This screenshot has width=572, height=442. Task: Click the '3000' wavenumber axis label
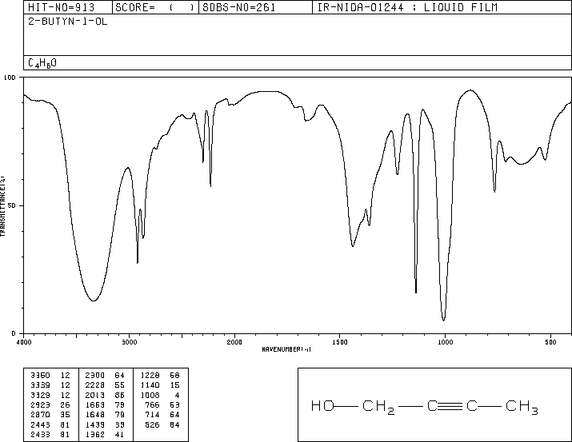(129, 342)
